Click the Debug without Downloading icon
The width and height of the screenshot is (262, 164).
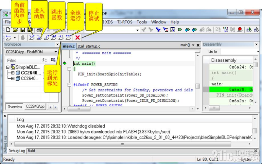[256, 30]
